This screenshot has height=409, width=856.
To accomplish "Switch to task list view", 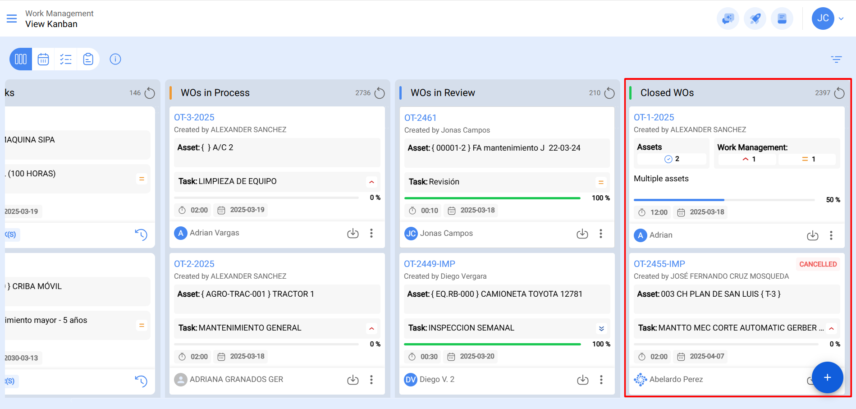I will click(x=66, y=59).
